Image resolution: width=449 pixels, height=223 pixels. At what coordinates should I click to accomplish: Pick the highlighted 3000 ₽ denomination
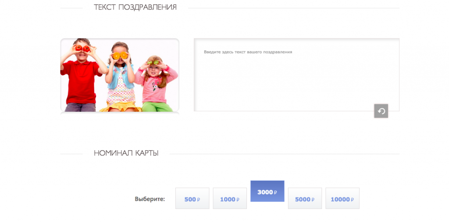tap(267, 191)
